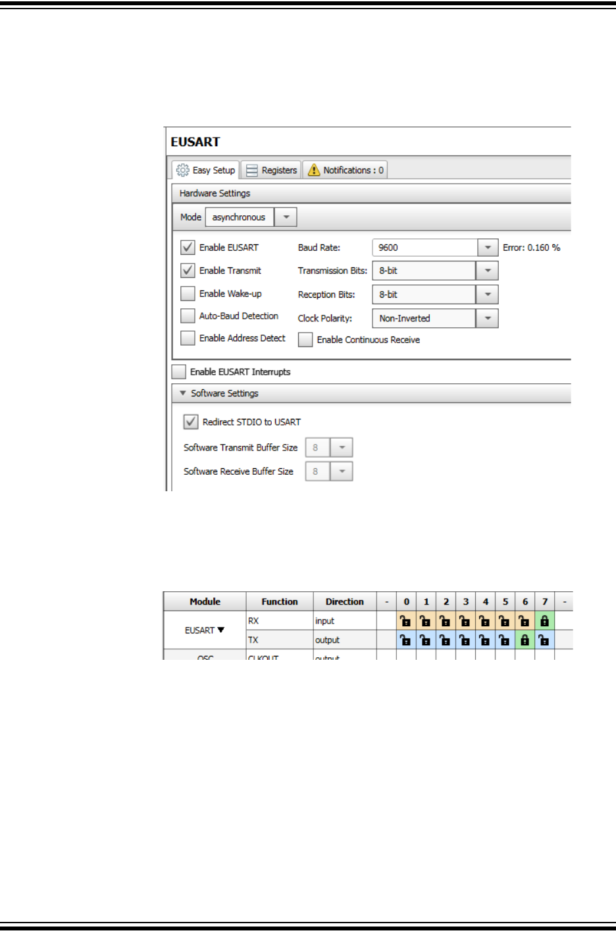Image resolution: width=616 pixels, height=941 pixels.
Task: Open the Baud Rate 9600 dropdown
Action: 488,248
